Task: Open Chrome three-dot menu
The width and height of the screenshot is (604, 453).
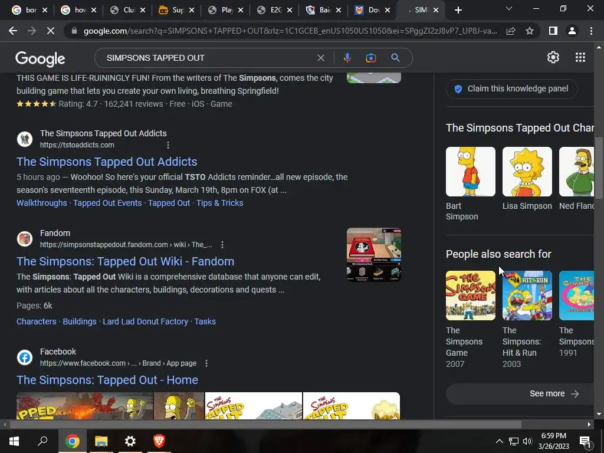Action: point(591,31)
